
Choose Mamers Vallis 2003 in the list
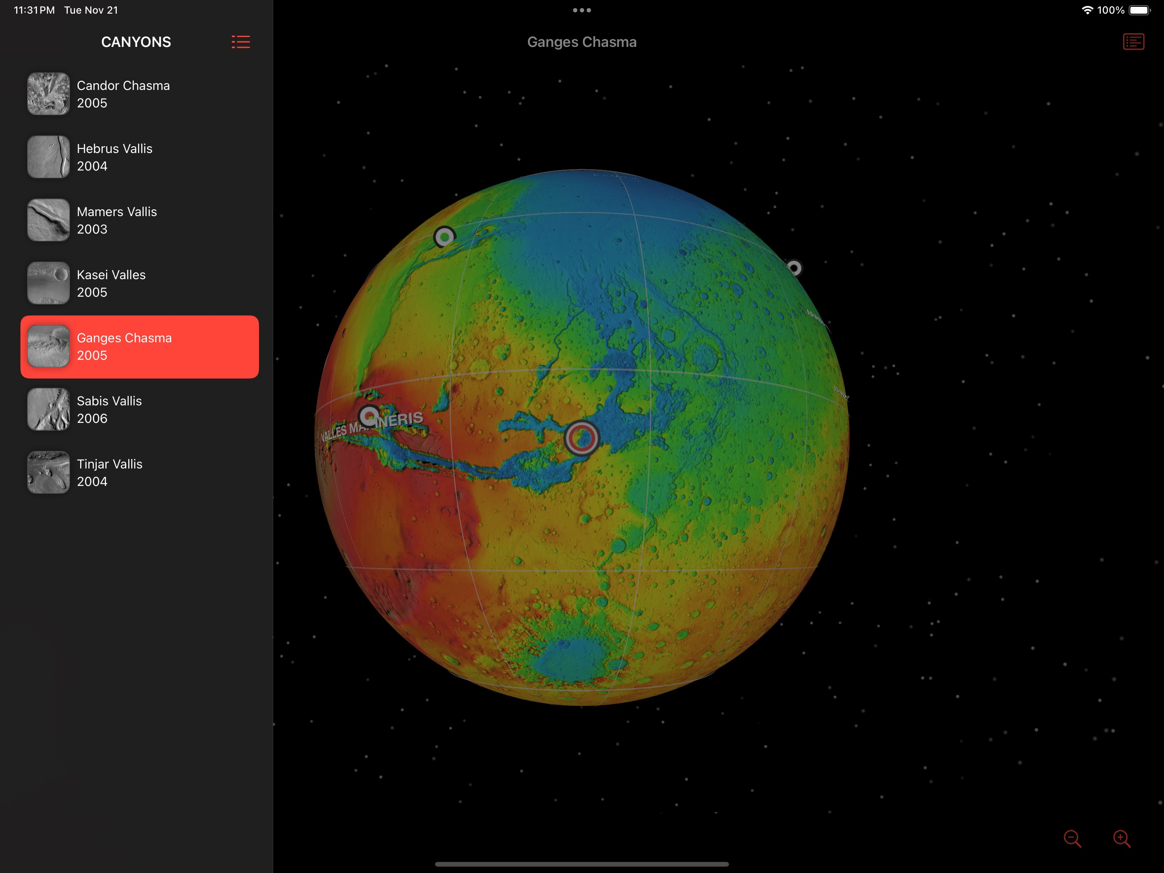(139, 221)
